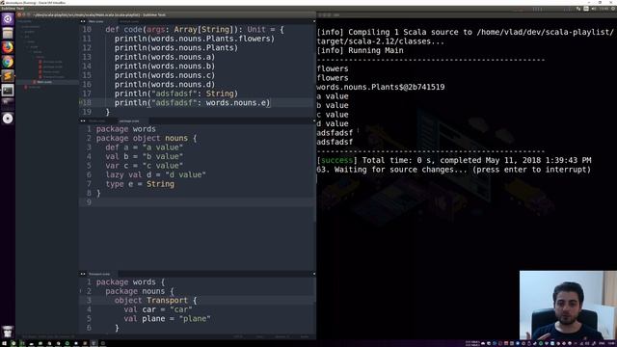Open the workspace switcher in the dock

[8, 104]
